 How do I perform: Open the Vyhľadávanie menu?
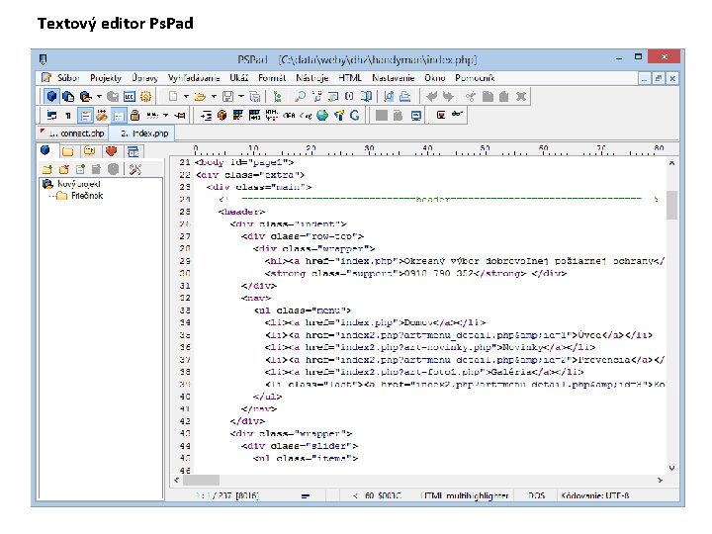194,78
